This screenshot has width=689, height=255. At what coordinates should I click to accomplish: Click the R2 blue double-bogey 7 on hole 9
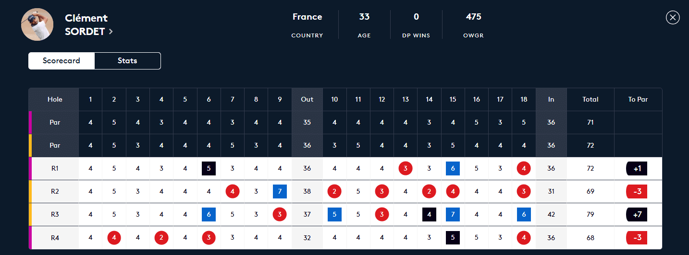[x=280, y=192]
